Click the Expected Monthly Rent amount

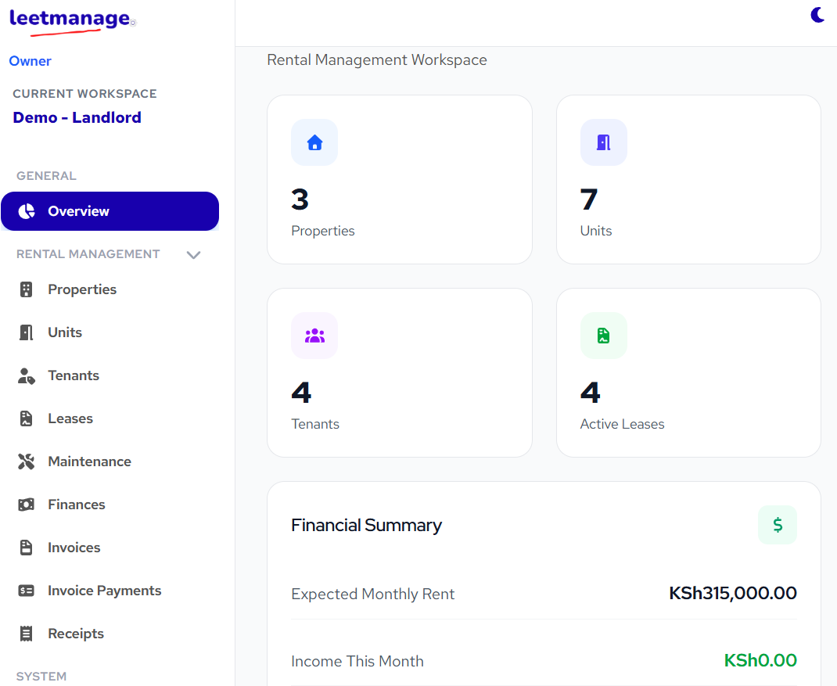[732, 593]
